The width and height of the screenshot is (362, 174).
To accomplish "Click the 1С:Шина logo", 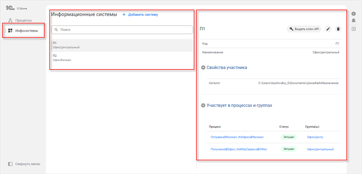I will click(x=16, y=8).
